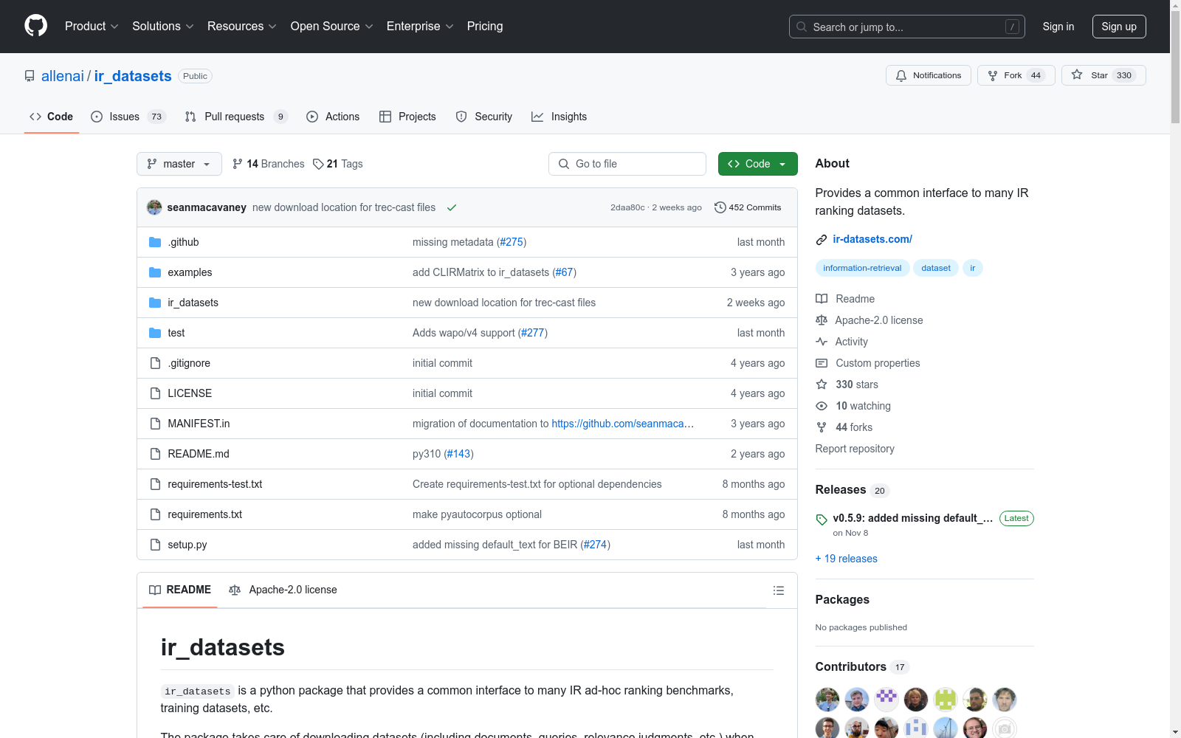Switch to the Issues tab
This screenshot has height=738, width=1181.
[x=128, y=117]
